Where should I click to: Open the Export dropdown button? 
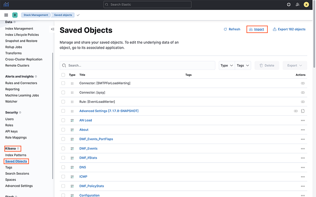point(295,66)
